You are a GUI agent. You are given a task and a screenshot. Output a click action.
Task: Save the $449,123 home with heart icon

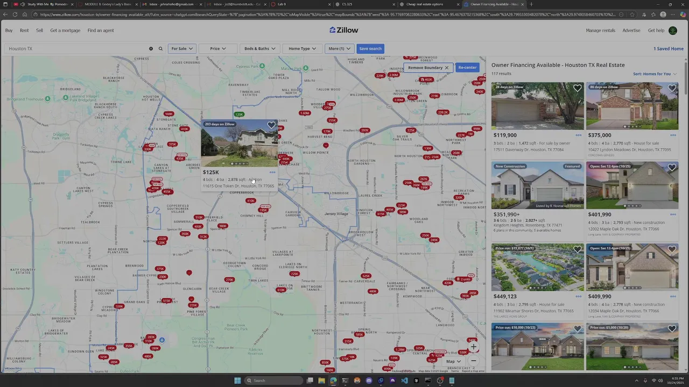click(x=578, y=249)
